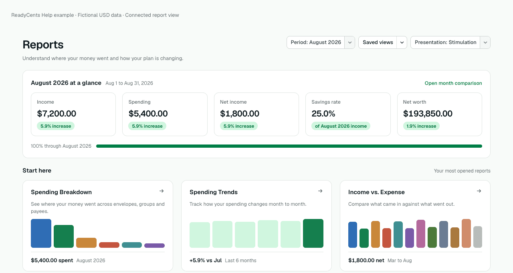Select the Income card
This screenshot has height=273, width=513.
coord(73,114)
